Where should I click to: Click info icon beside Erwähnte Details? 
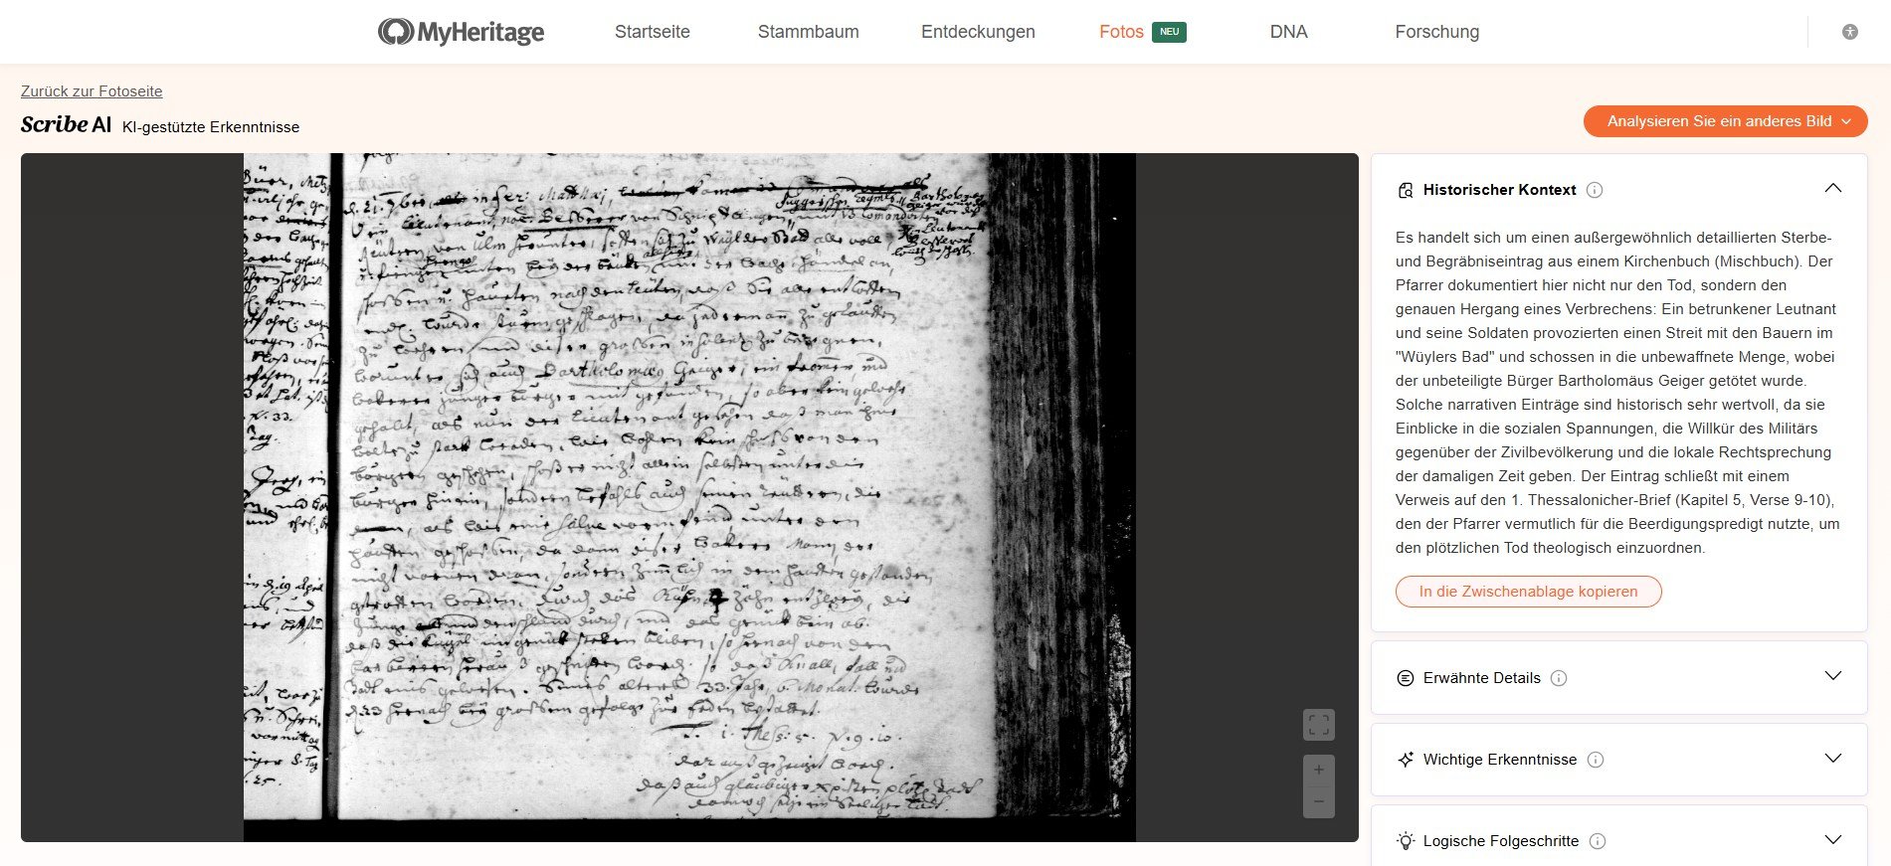tap(1559, 678)
